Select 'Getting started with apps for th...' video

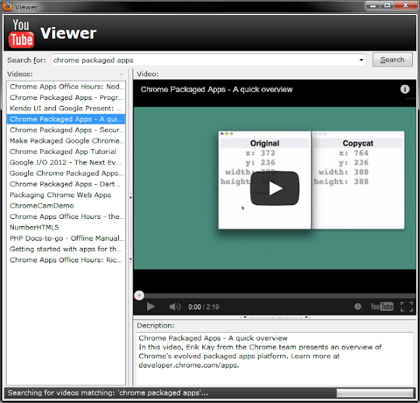(x=66, y=249)
